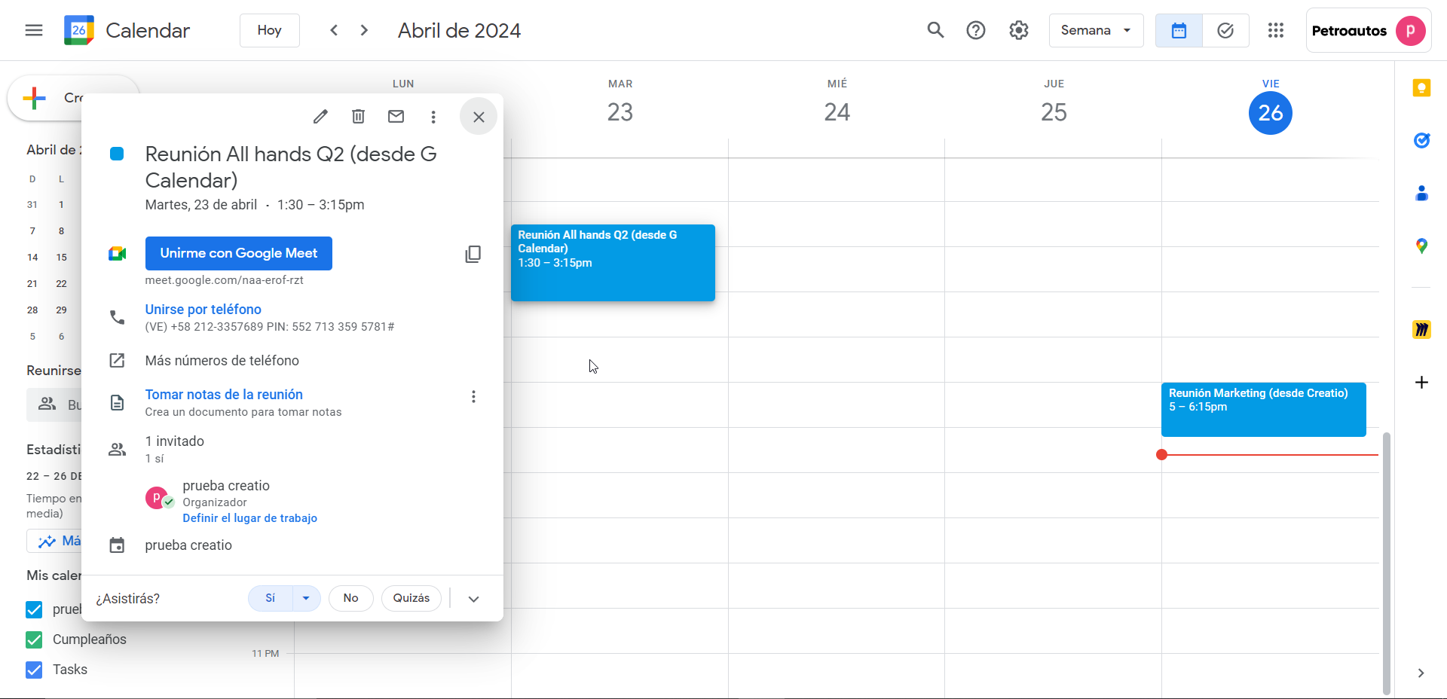This screenshot has width=1447, height=699.
Task: Open the settings gear menu
Action: pos(1019,30)
